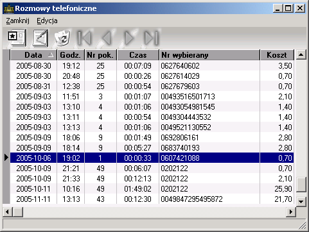Click the date 2005-10-06 cell
This screenshot has height=232, width=309.
tap(33, 158)
